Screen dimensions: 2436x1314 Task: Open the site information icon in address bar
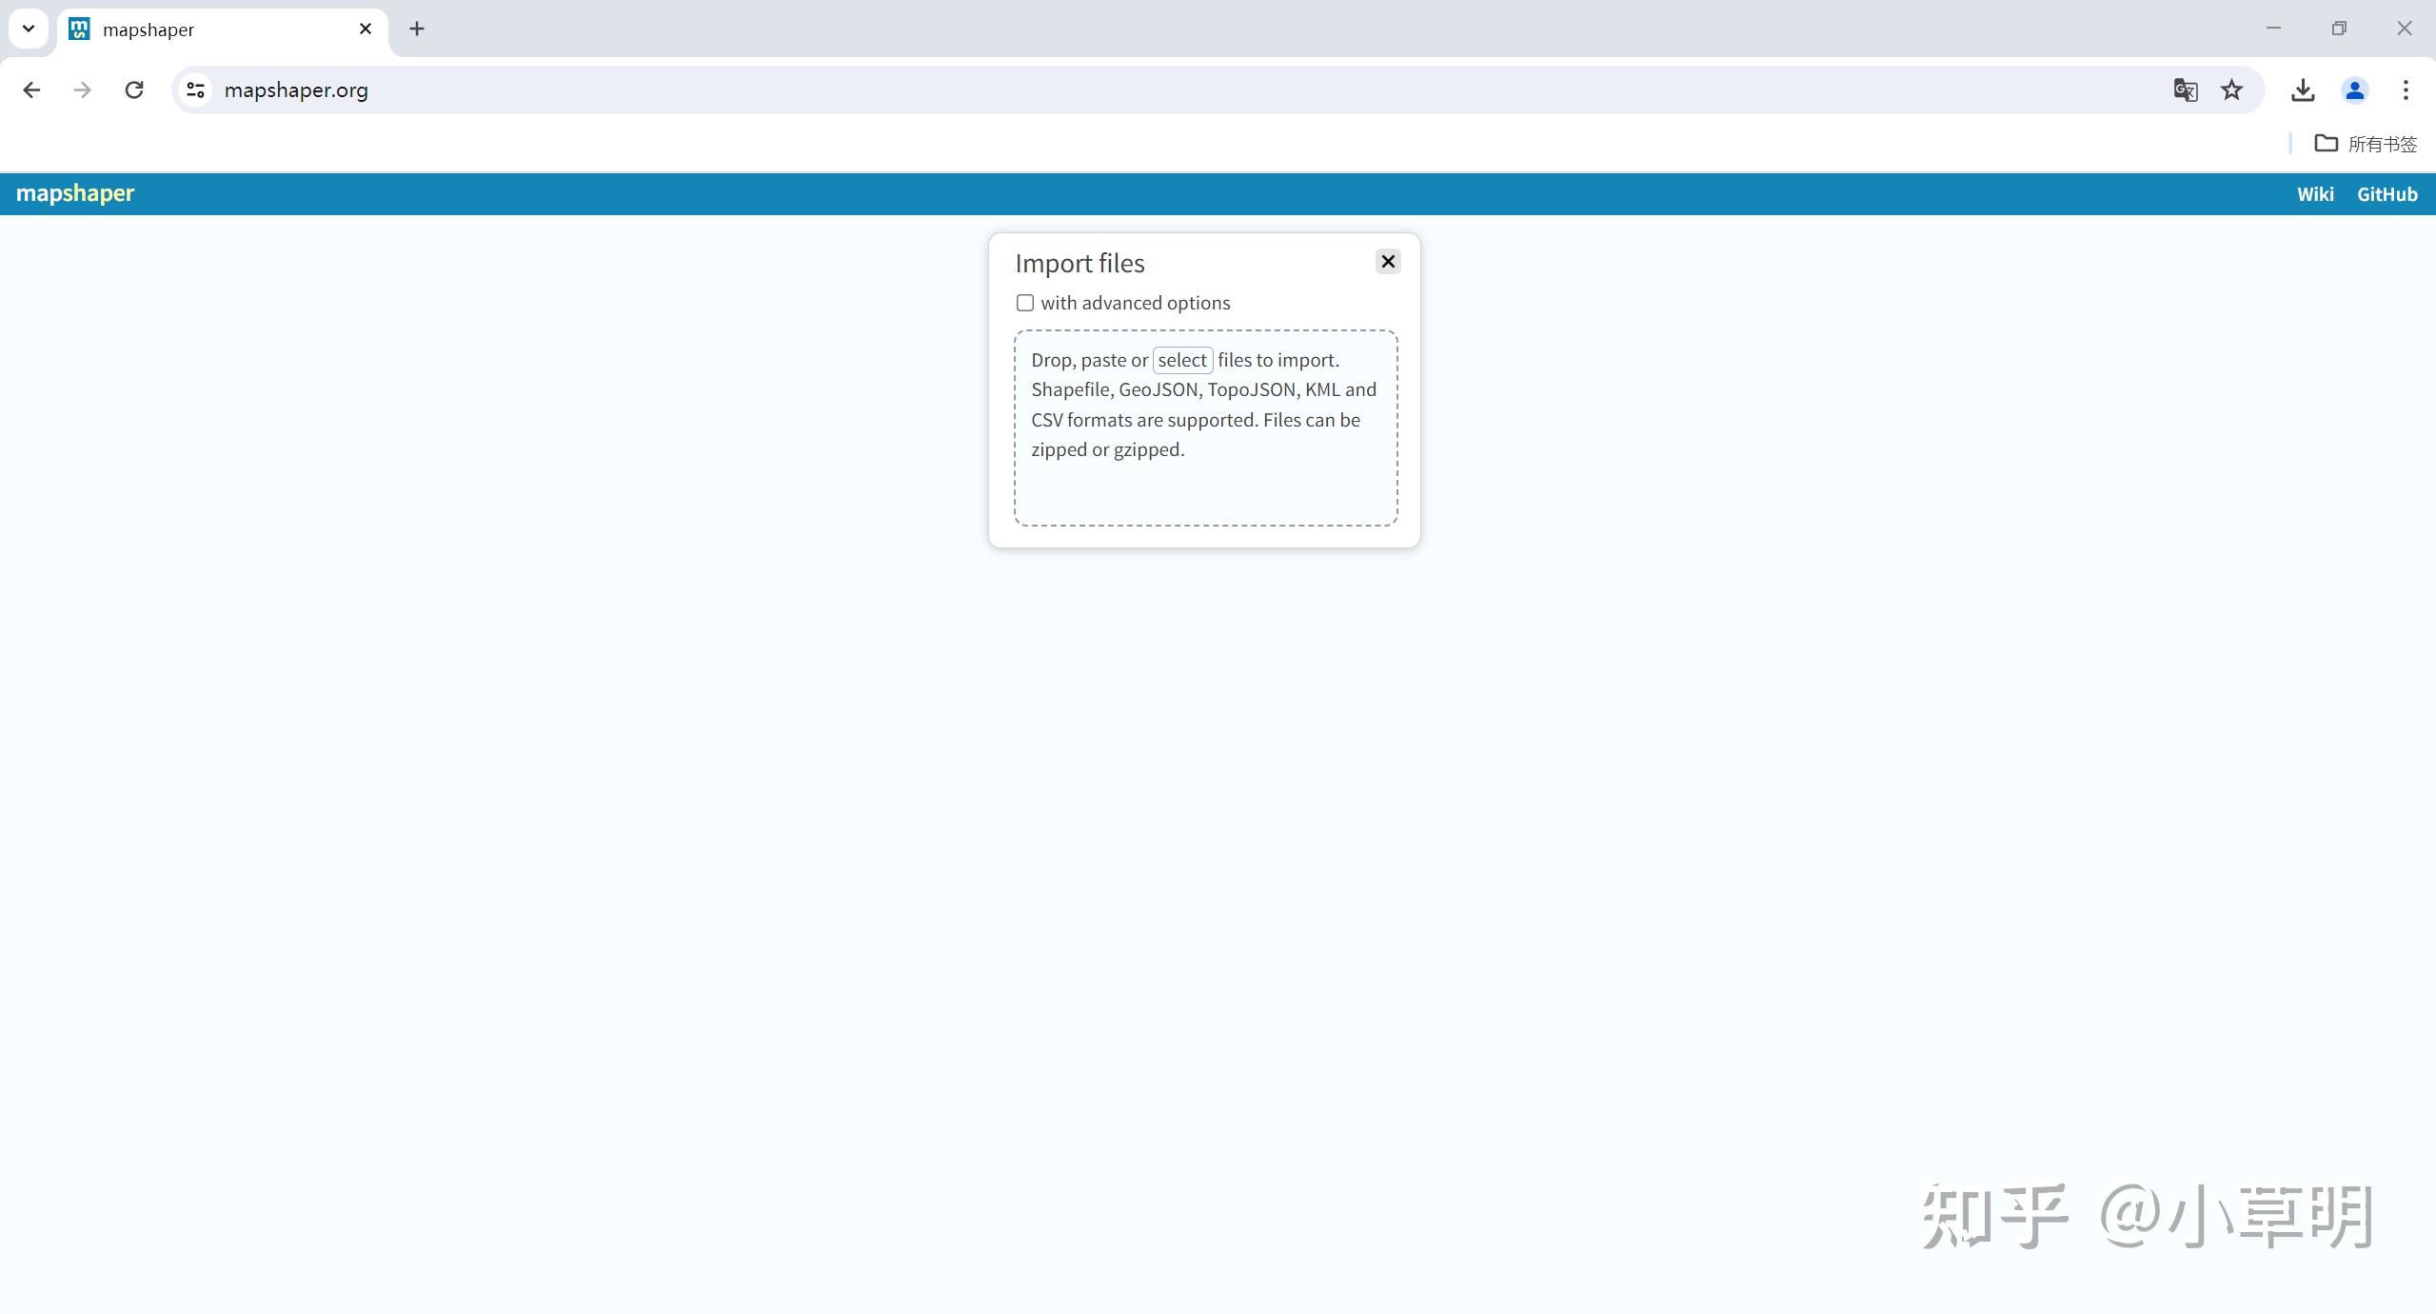pyautogui.click(x=195, y=90)
